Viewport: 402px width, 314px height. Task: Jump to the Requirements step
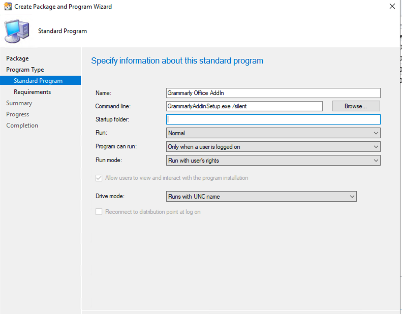click(x=33, y=92)
